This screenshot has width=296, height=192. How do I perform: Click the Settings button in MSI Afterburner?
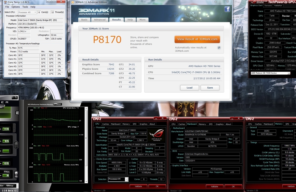10,186
